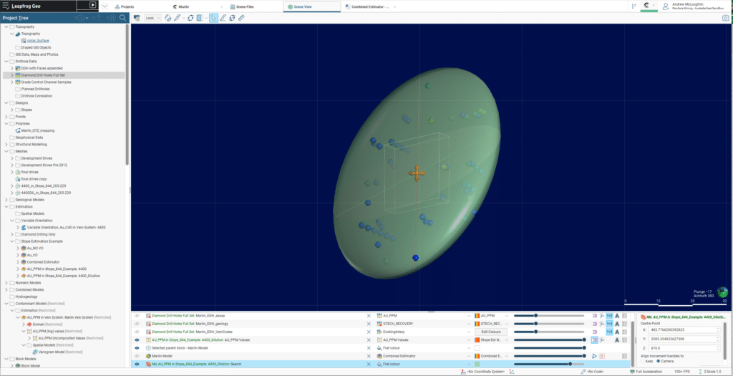Open the Leapfrog Geo hamburger menu

point(6,6)
